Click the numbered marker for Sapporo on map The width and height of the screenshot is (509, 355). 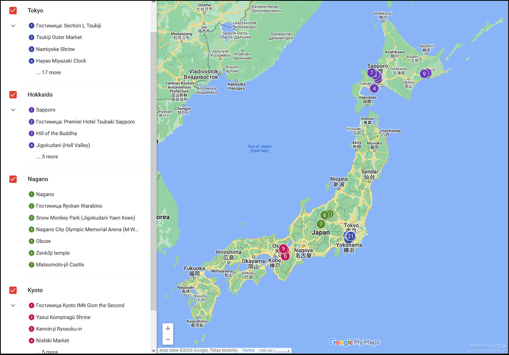tap(372, 73)
